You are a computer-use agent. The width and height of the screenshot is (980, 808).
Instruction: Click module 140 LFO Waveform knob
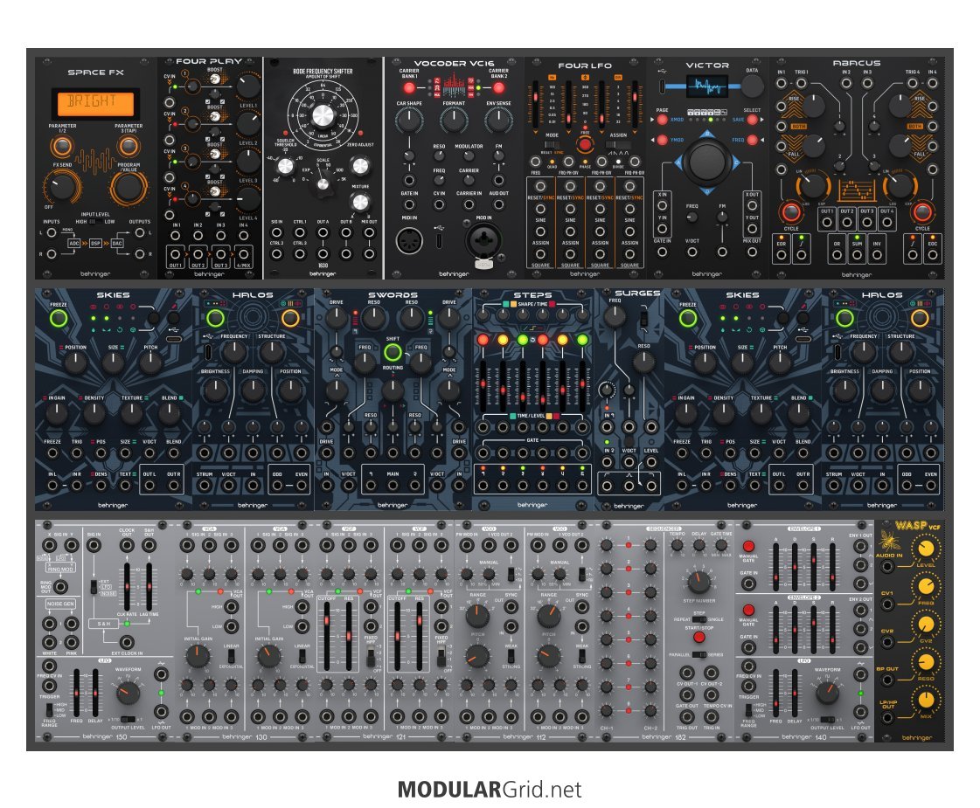[x=828, y=693]
